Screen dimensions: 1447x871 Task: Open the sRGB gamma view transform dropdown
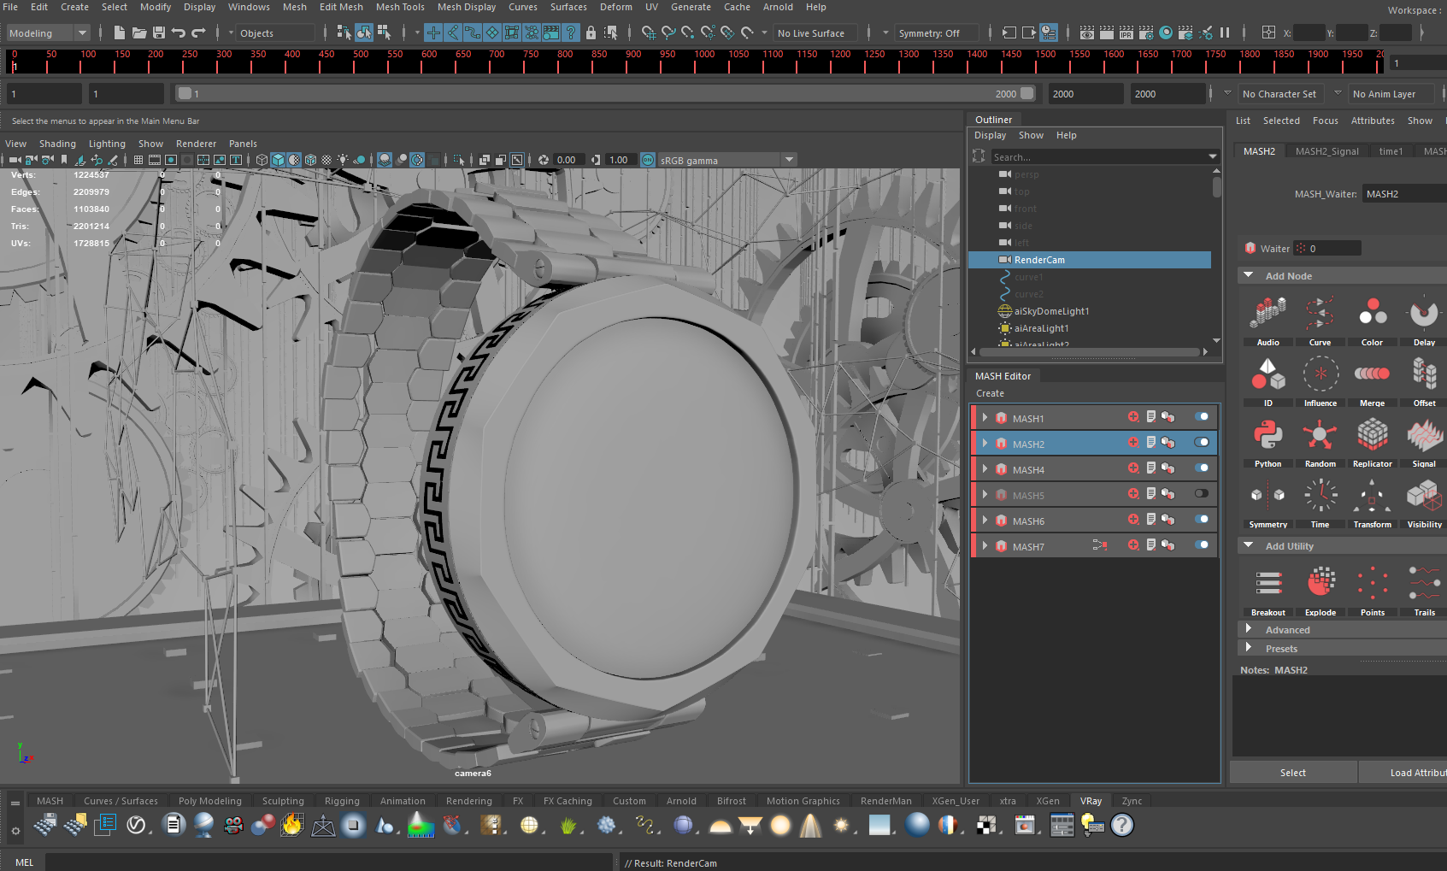(x=726, y=161)
